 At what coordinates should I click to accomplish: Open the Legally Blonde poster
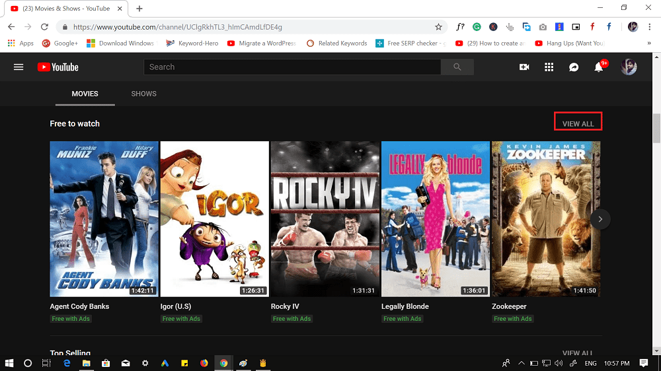tap(436, 219)
